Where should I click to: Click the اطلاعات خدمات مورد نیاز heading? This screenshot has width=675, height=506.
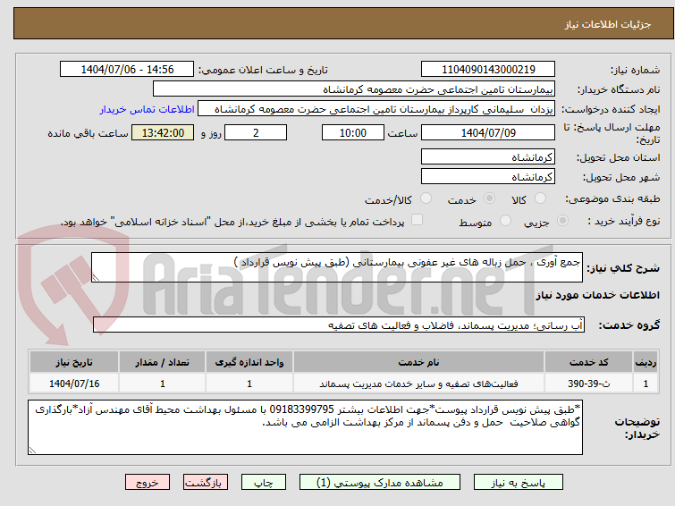pos(597,295)
